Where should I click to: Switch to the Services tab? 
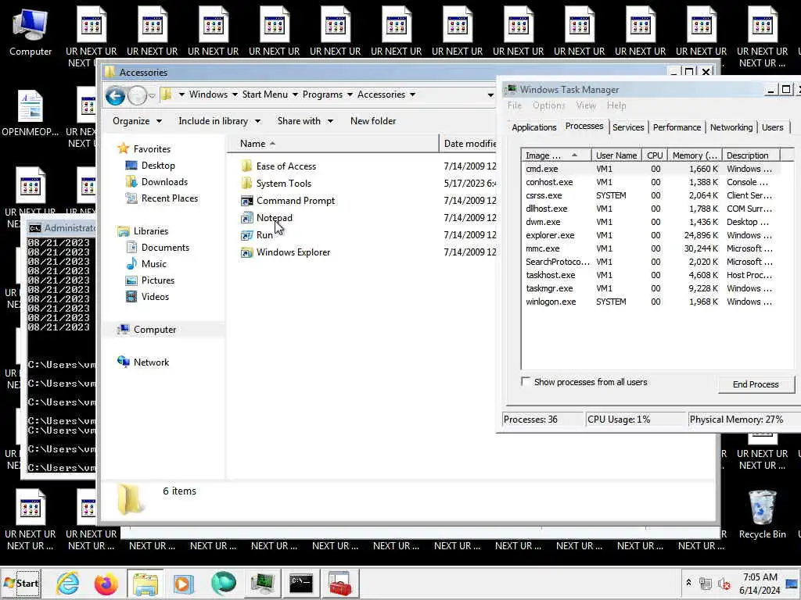coord(628,127)
